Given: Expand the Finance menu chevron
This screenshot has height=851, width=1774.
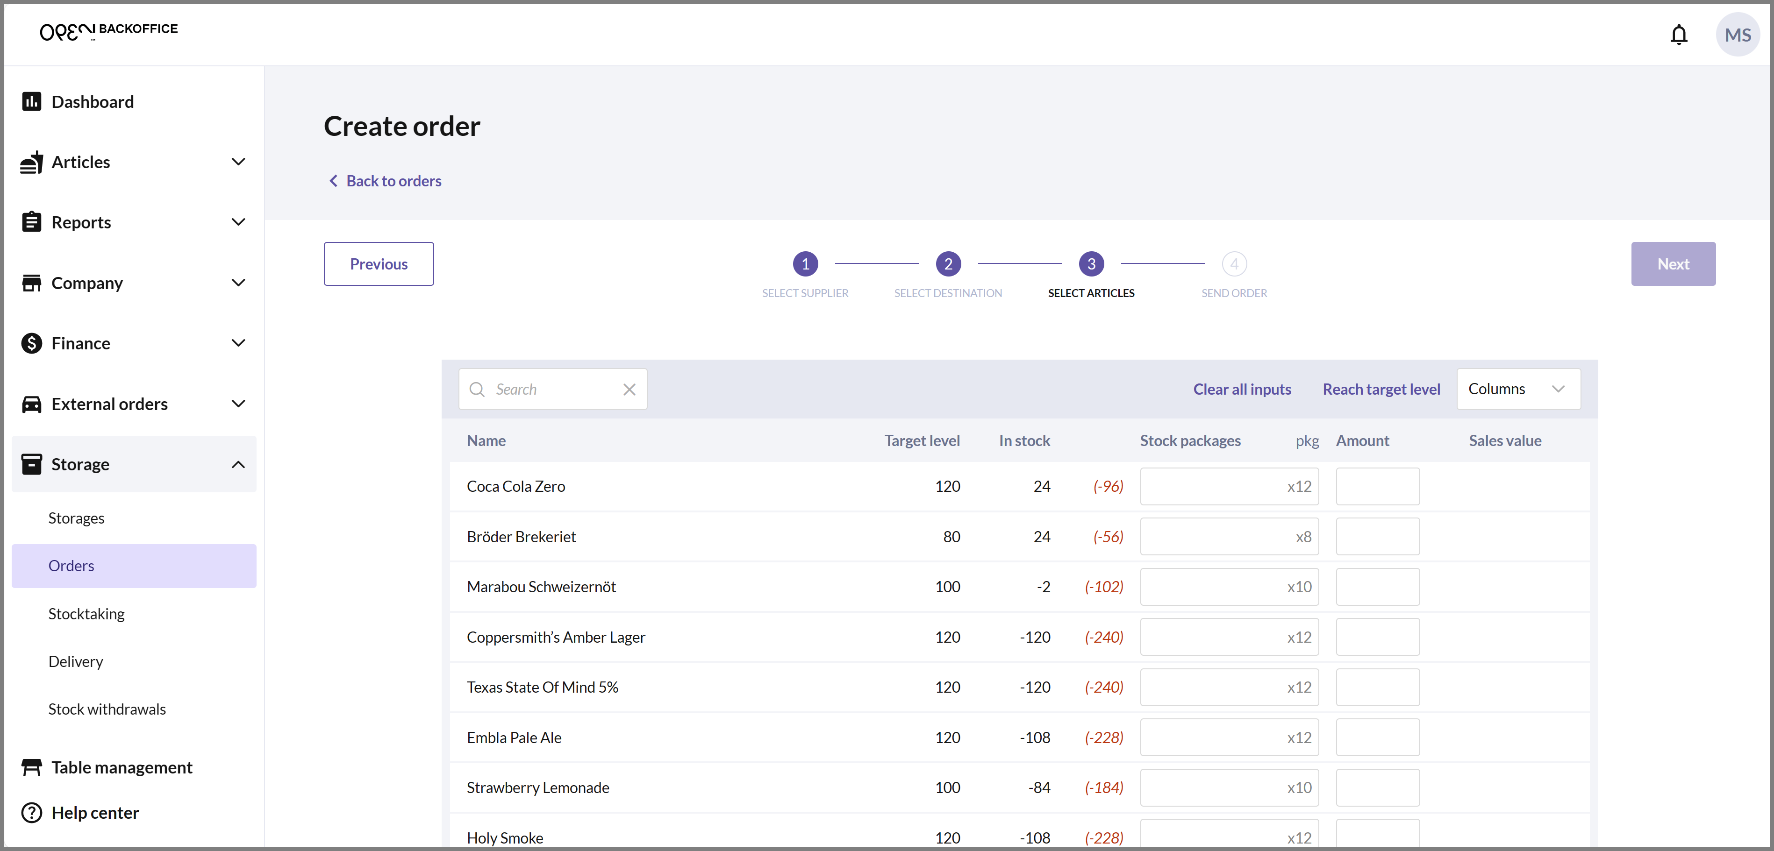Looking at the screenshot, I should tap(238, 343).
